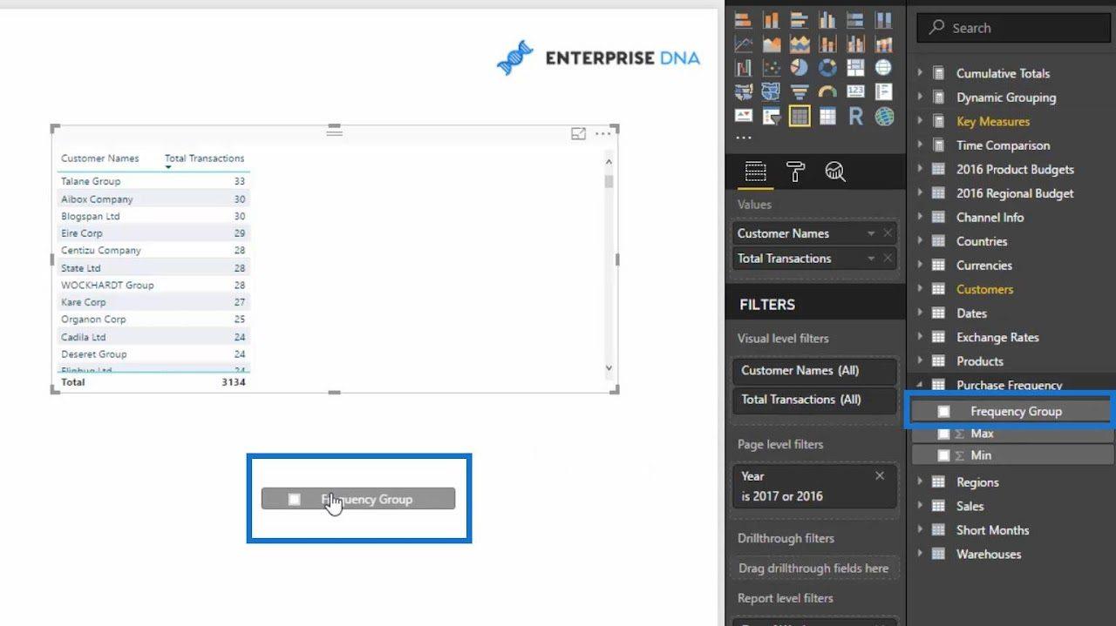Select the R script visual
This screenshot has height=626, width=1116.
(x=855, y=116)
